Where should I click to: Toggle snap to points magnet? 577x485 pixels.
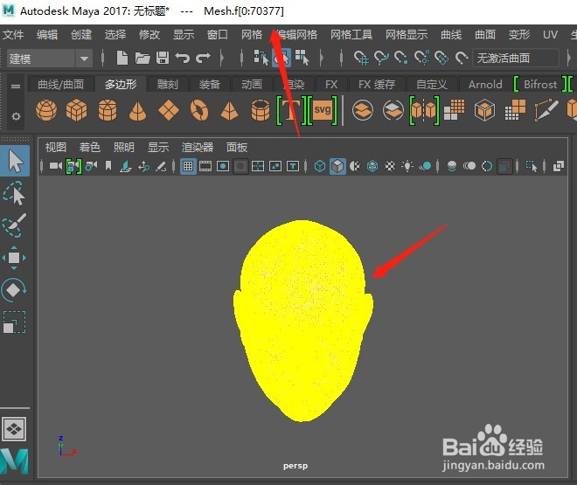[x=401, y=58]
